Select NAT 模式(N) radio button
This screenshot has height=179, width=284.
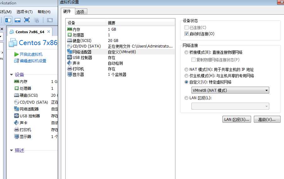pos(186,69)
